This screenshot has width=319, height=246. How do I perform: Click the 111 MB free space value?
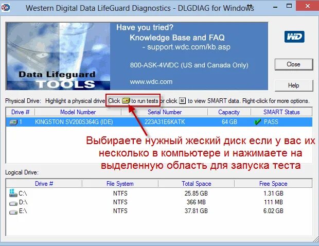click(x=273, y=202)
